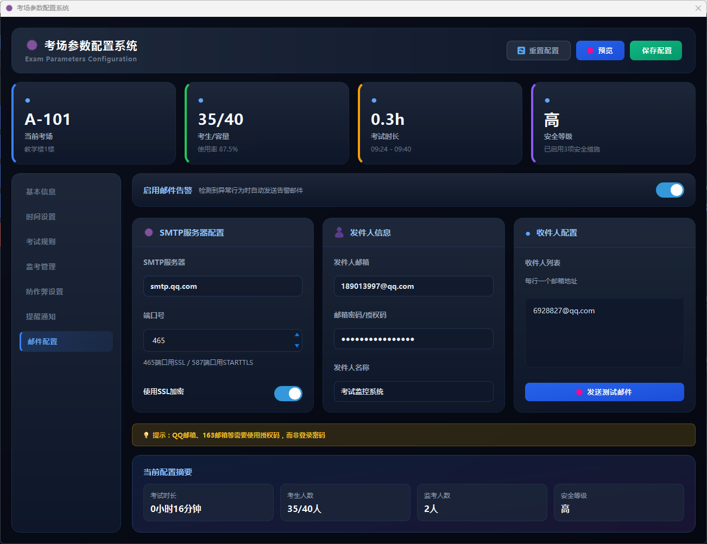
Task: Click the reset icon in 重置配置 button
Action: point(521,50)
